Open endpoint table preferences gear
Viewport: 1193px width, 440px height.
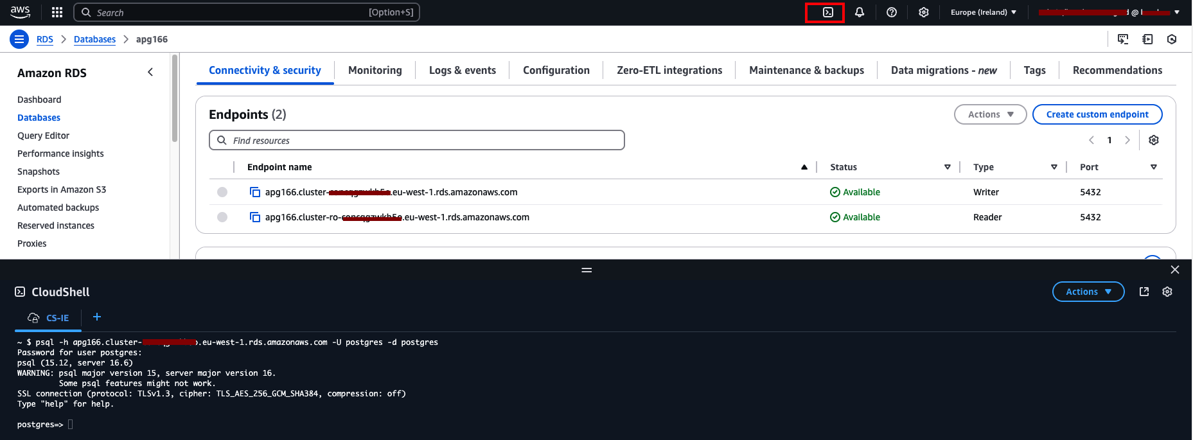pos(1154,140)
